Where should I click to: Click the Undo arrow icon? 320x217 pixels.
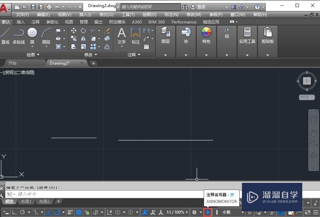coord(57,7)
